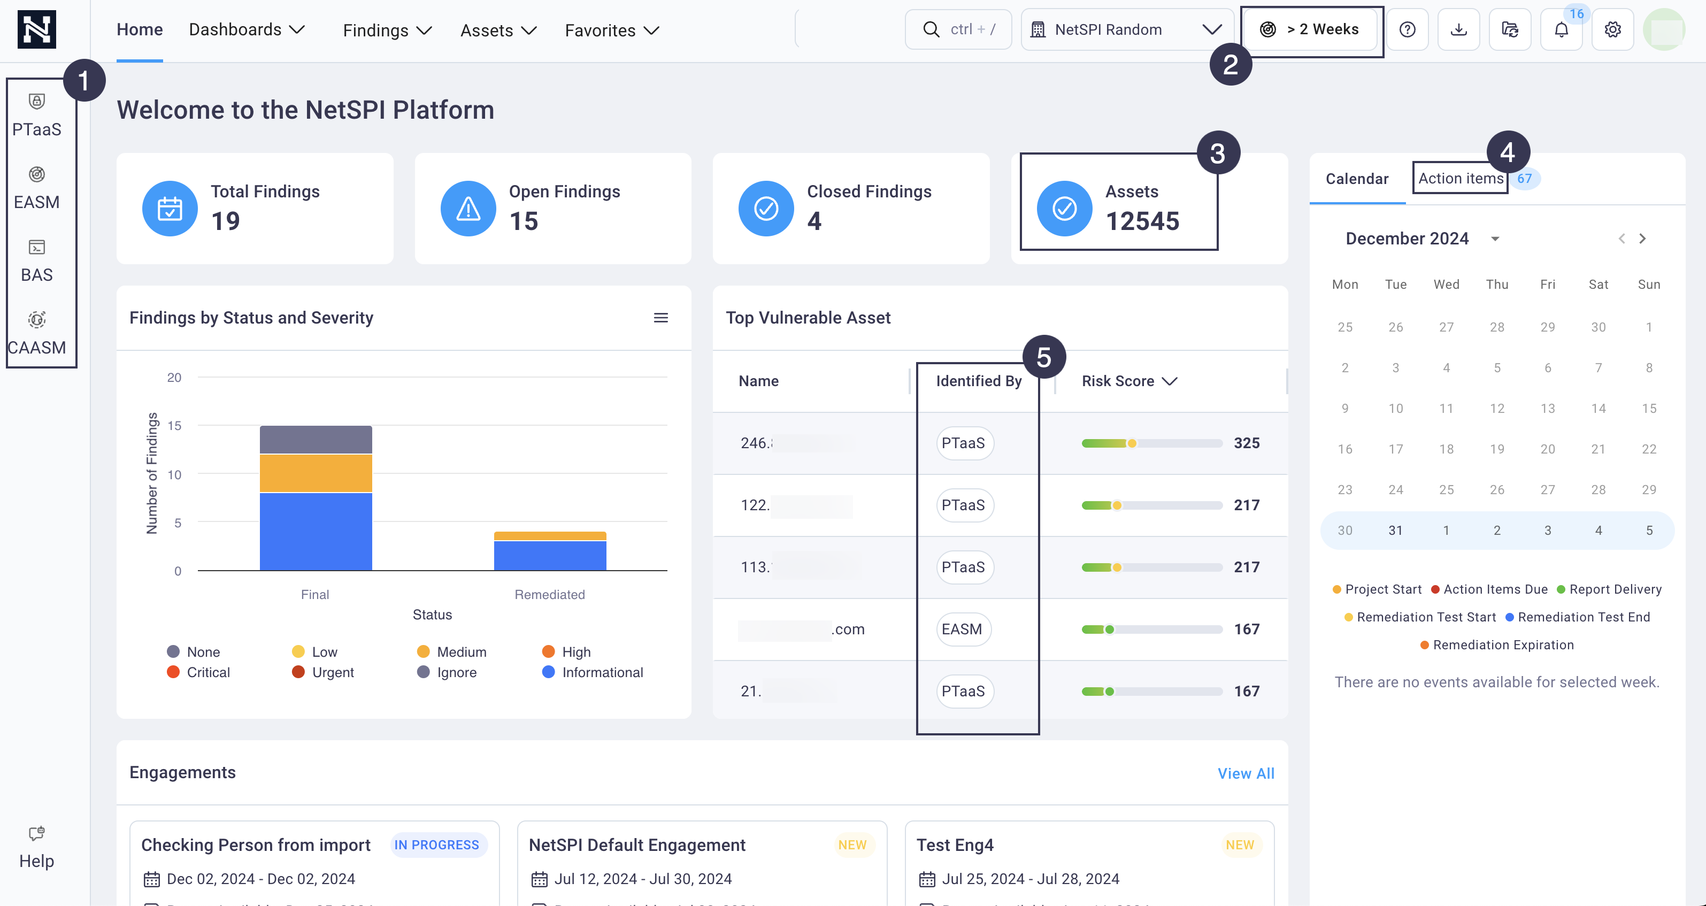Click the Name column header
The image size is (1706, 906).
(758, 381)
